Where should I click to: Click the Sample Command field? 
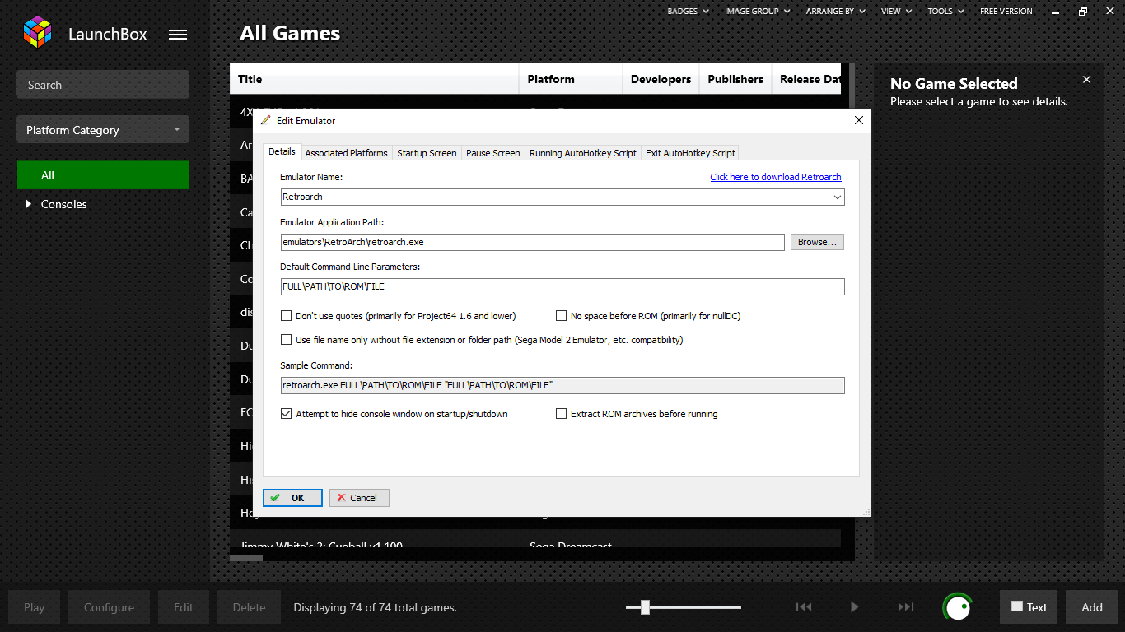point(562,385)
